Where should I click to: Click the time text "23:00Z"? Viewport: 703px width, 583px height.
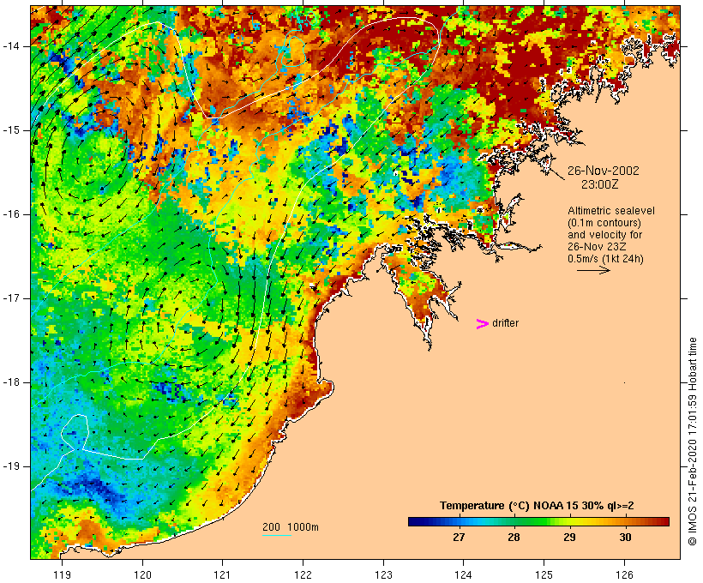600,184
